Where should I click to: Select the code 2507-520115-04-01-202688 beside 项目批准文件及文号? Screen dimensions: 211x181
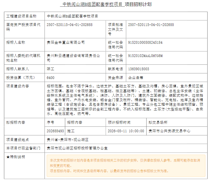pyautogui.click(x=151, y=25)
